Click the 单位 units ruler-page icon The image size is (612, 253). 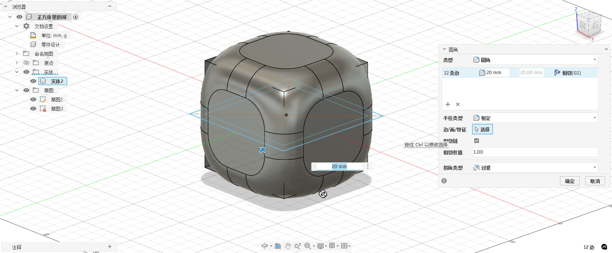click(x=33, y=35)
